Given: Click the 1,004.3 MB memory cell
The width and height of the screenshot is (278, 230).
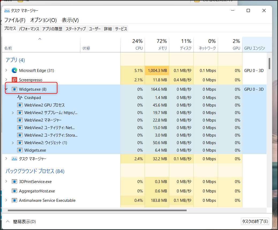Looking at the screenshot, I should point(157,71).
